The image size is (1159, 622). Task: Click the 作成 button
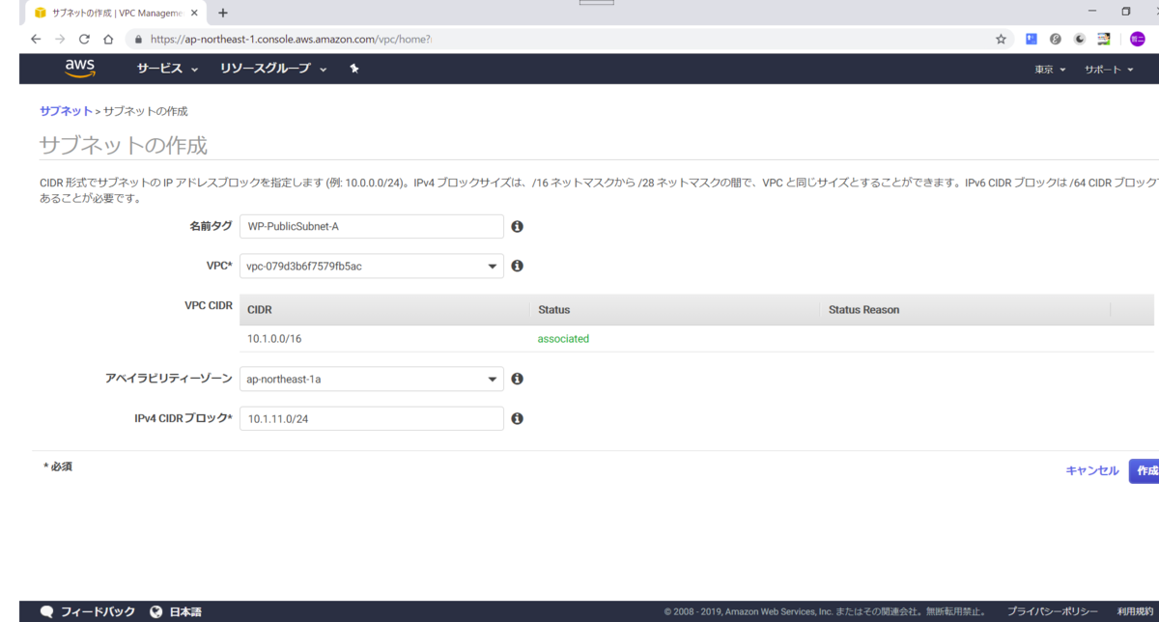click(x=1145, y=470)
